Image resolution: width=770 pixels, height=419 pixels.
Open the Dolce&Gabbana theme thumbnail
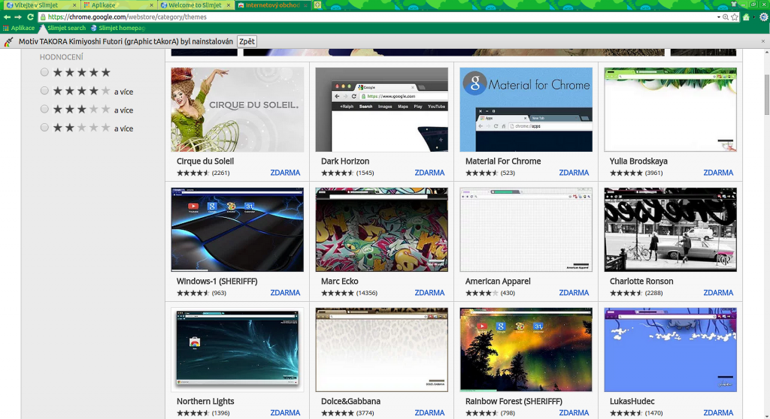381,350
